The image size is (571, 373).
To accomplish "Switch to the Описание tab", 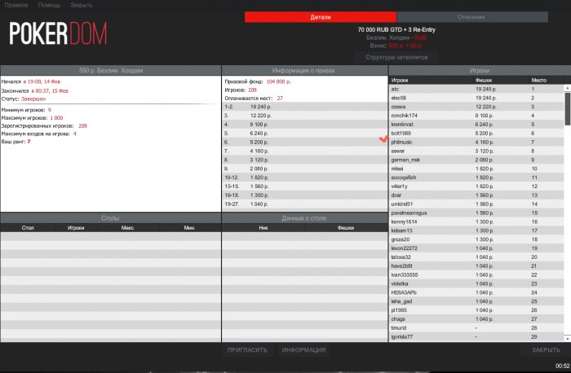I will click(472, 17).
